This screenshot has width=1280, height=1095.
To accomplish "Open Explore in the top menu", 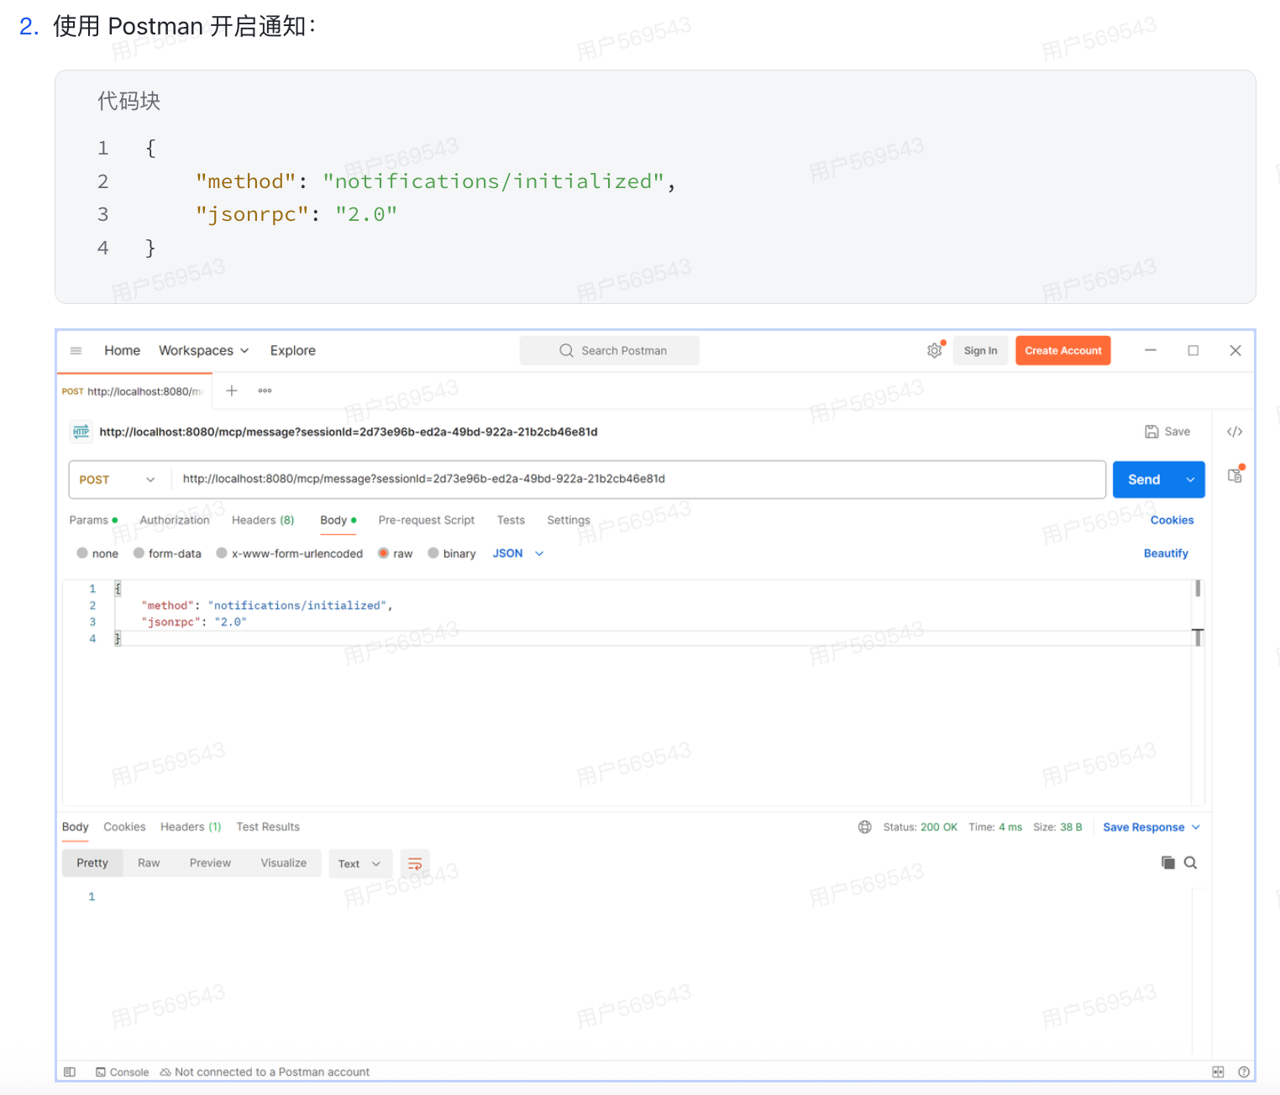I will click(293, 351).
